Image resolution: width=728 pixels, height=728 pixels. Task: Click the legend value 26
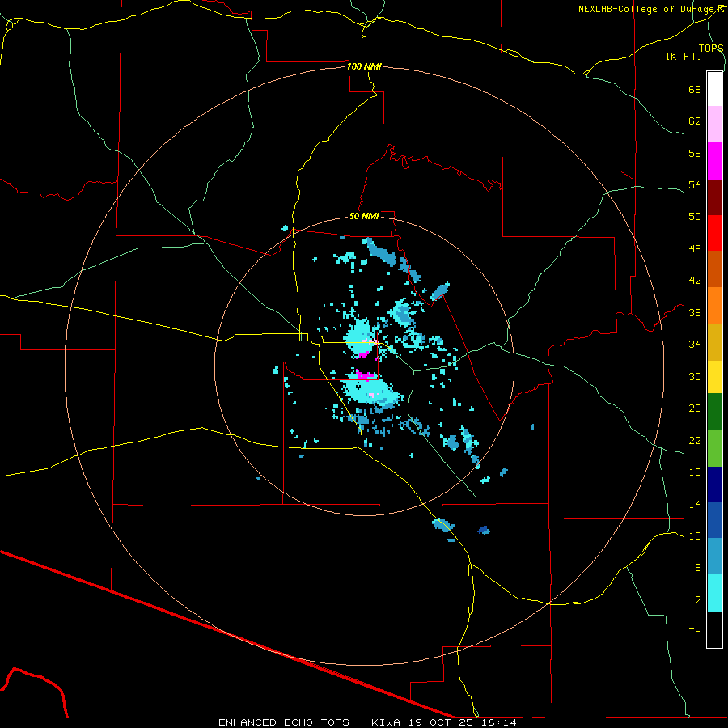click(x=695, y=408)
